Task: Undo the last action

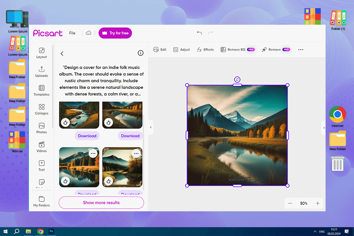Action: point(199,33)
